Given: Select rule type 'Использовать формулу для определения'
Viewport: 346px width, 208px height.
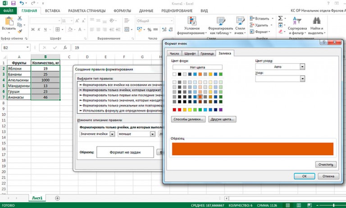Looking at the screenshot, I should click(120, 111).
